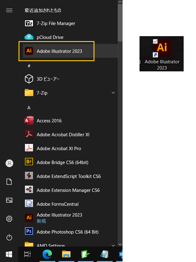Click the Access 2016 label
Screen dimensions: 196x262
coord(49,120)
